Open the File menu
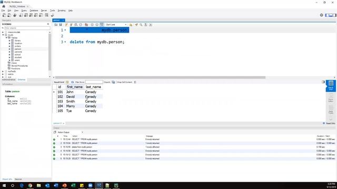Image resolution: width=337 pixels, height=189 pixels. [3, 10]
